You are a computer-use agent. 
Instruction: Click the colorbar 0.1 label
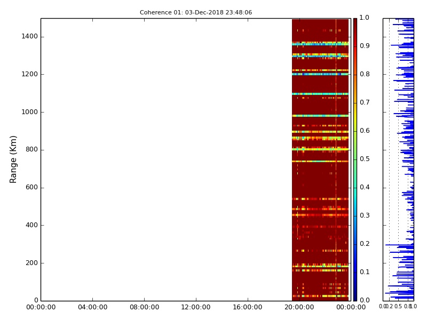tap(365, 273)
